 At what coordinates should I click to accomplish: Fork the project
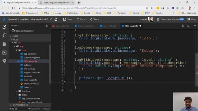(x=81, y=19)
